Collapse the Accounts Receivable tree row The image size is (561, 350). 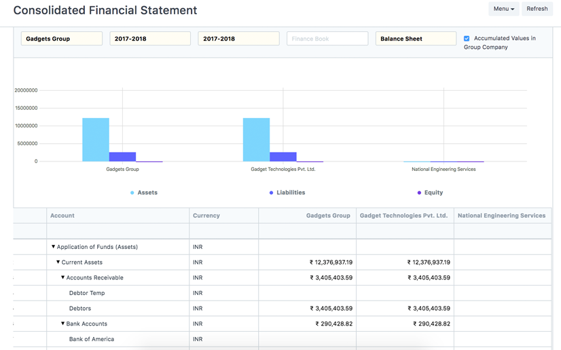coord(63,277)
